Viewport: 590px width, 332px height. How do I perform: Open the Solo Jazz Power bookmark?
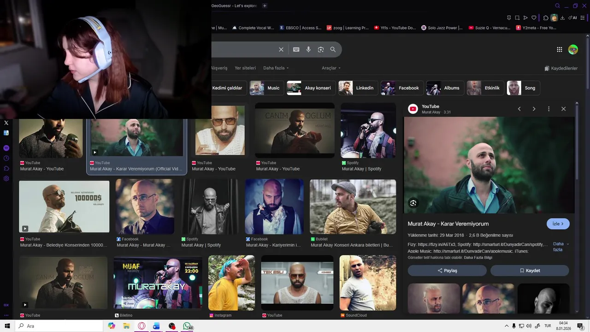[442, 28]
